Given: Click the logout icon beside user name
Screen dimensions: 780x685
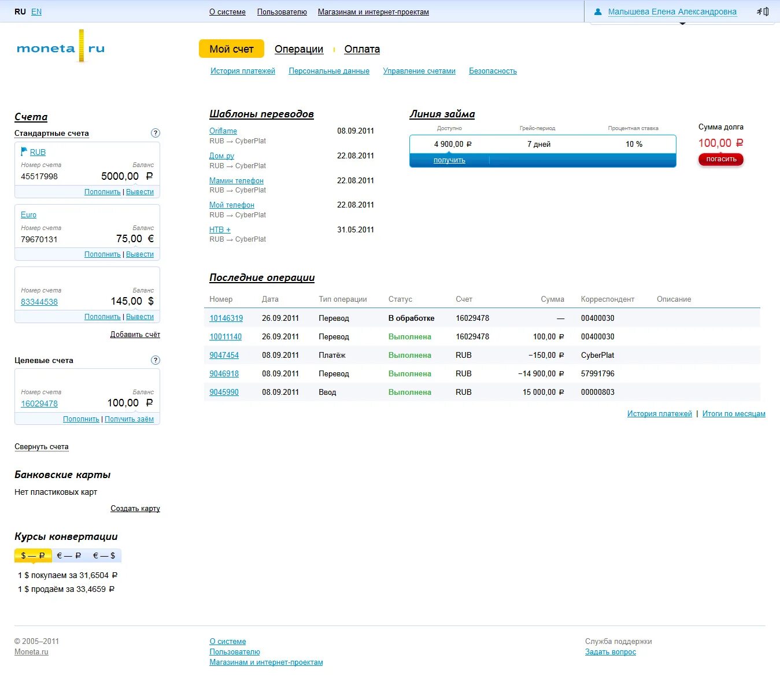Looking at the screenshot, I should [763, 12].
